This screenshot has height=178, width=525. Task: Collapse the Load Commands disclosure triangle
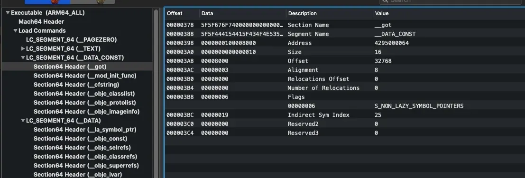coord(15,31)
